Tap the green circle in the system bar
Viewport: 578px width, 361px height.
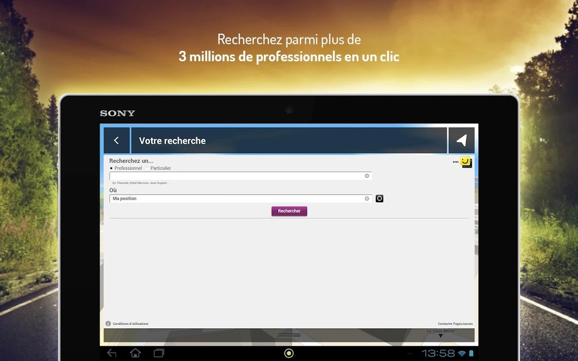pos(289,353)
